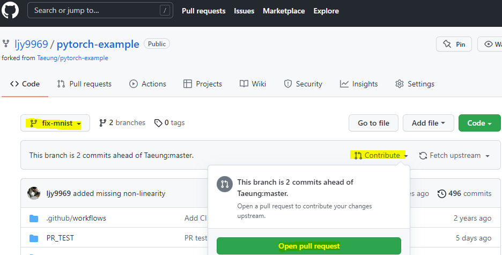
Task: Click the fork icon beside ljy9969
Action: [6, 43]
